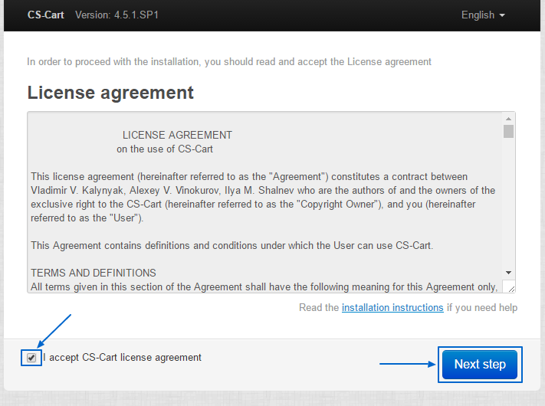Open the installation instructions link

click(x=392, y=307)
